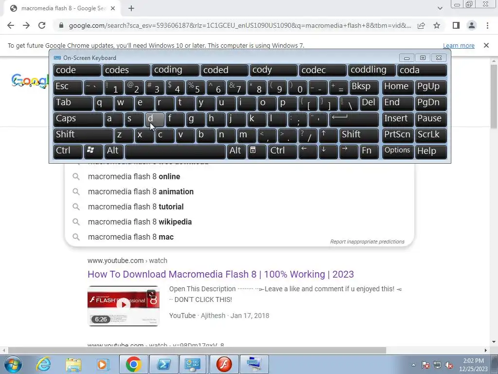
Task: Click the Chrome back arrow
Action: coord(11,25)
